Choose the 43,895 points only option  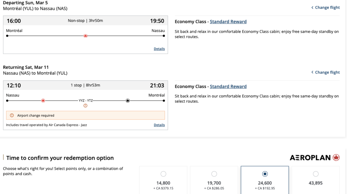click(x=316, y=174)
